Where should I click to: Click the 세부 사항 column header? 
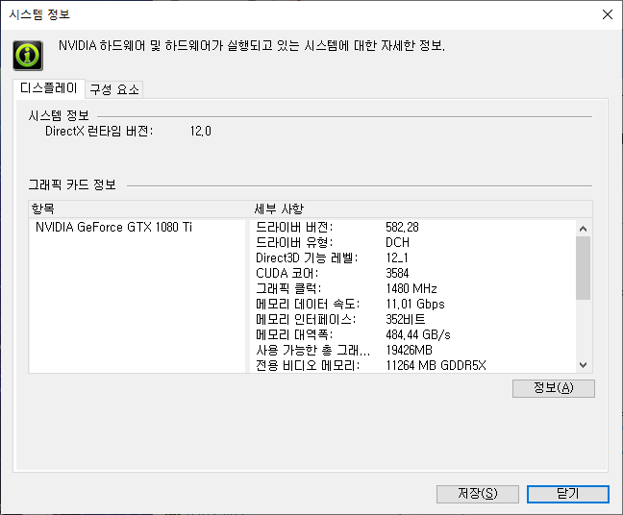coord(421,208)
